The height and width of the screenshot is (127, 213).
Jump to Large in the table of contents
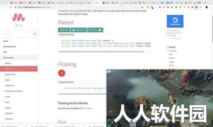pyautogui.click(x=171, y=62)
